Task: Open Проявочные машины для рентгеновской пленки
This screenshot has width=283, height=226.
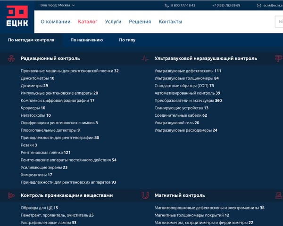Action: (70, 71)
